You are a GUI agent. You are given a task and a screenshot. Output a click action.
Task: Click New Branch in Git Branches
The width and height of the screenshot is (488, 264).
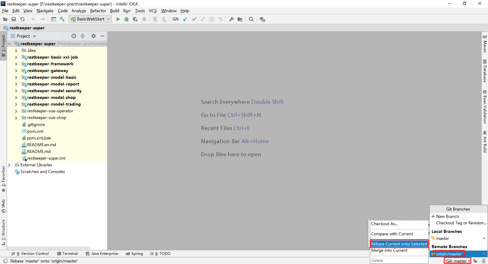click(x=458, y=216)
